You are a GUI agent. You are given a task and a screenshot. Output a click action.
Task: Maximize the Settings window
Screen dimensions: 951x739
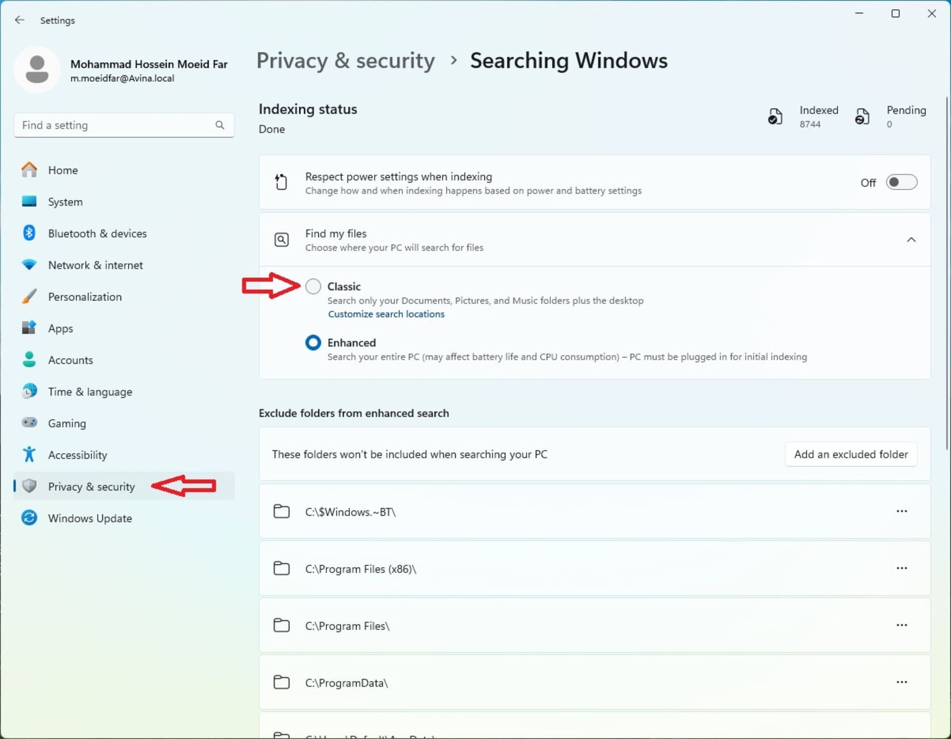coord(895,14)
